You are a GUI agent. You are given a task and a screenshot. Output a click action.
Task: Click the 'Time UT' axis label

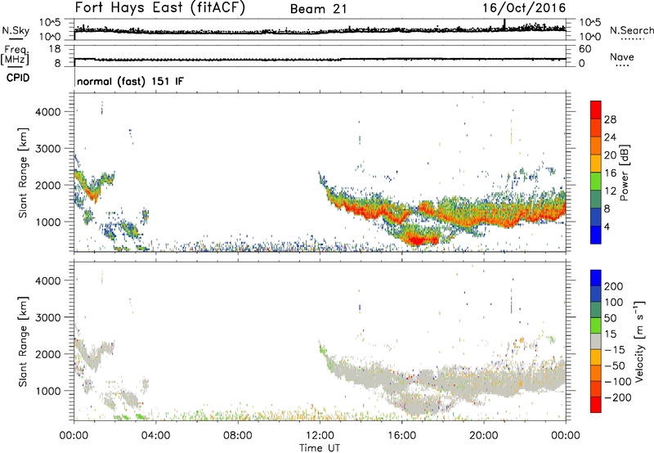pyautogui.click(x=320, y=448)
